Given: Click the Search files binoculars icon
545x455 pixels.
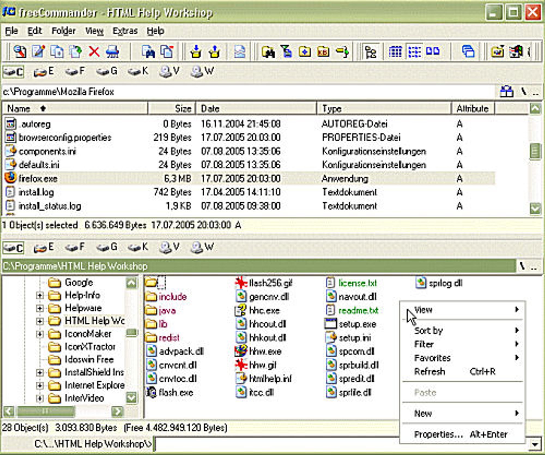Looking at the screenshot, I should [149, 51].
